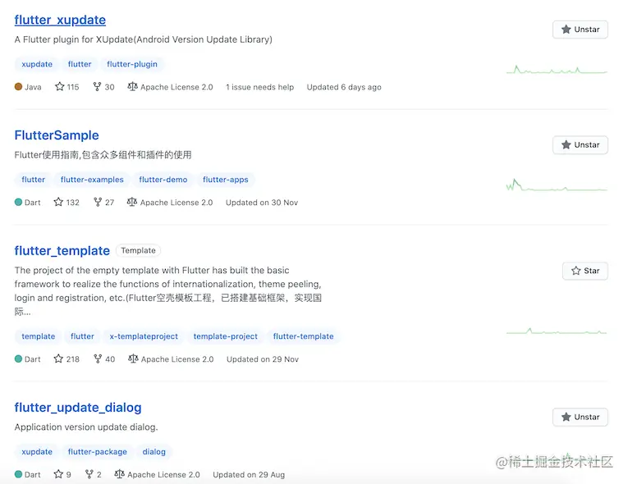The image size is (628, 484).
Task: Click the 'A Flutter plugin for XUpdate' description
Action: pos(144,39)
